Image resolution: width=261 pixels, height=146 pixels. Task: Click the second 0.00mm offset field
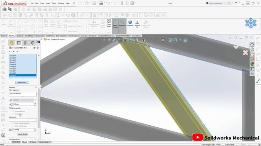click(x=23, y=104)
